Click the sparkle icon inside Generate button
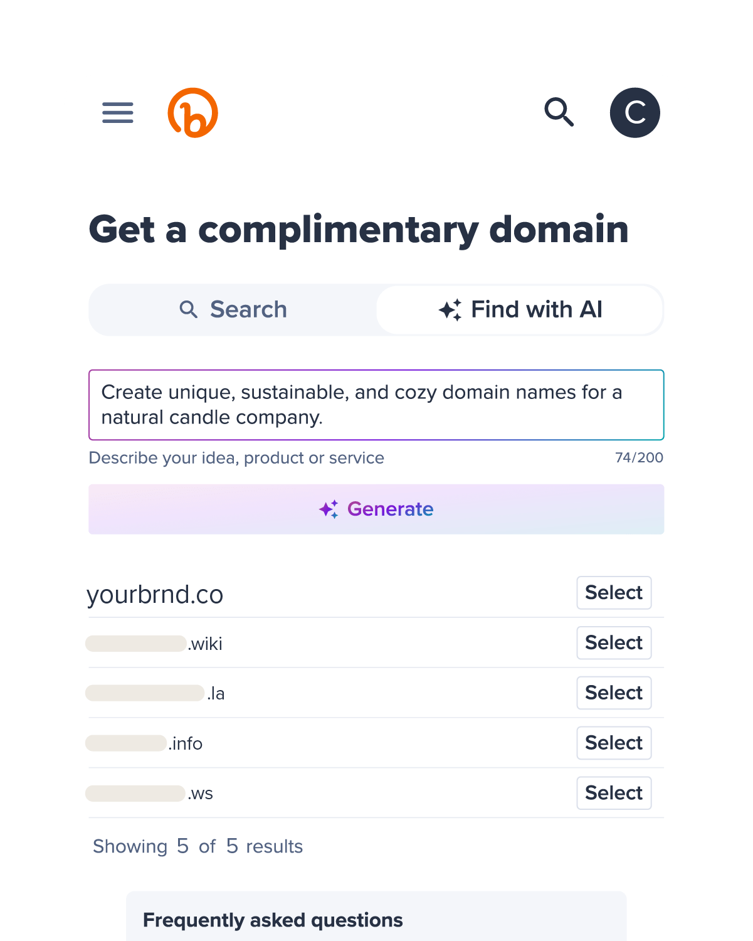 point(329,509)
